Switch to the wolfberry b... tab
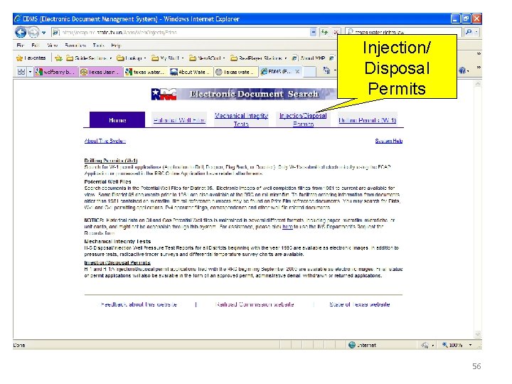512x384 pixels. (56, 72)
